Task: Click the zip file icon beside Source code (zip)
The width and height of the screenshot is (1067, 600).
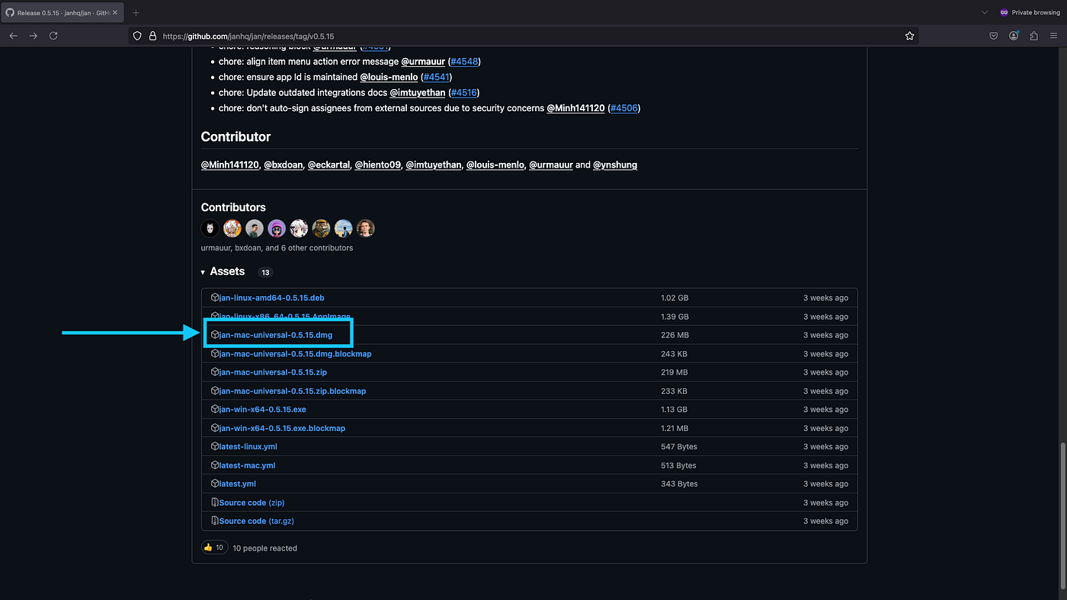Action: click(215, 503)
